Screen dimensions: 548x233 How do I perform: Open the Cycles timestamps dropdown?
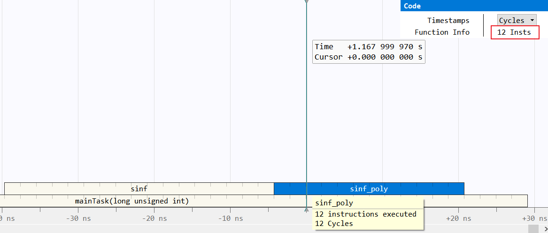(x=517, y=21)
